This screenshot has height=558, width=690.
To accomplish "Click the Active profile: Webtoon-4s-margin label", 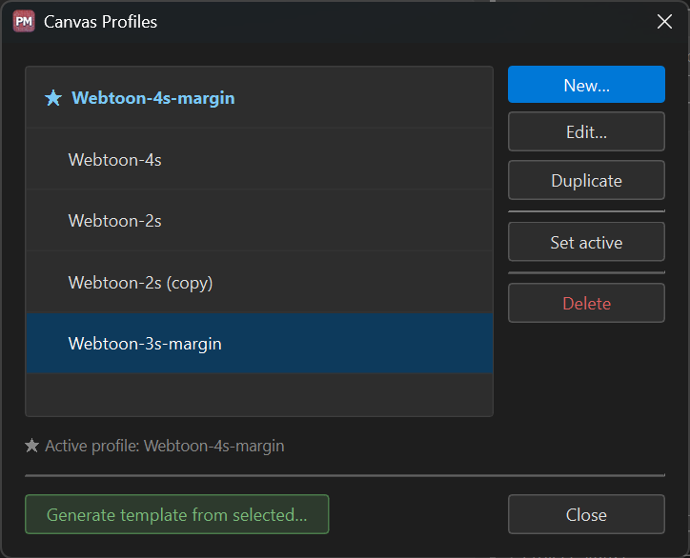I will click(x=165, y=446).
